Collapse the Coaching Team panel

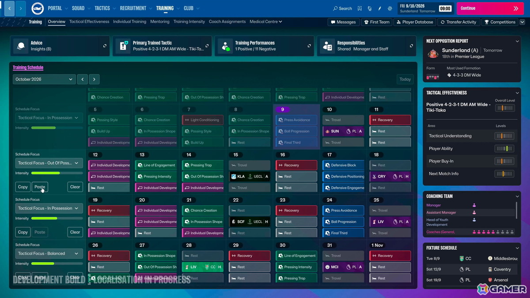pyautogui.click(x=517, y=196)
